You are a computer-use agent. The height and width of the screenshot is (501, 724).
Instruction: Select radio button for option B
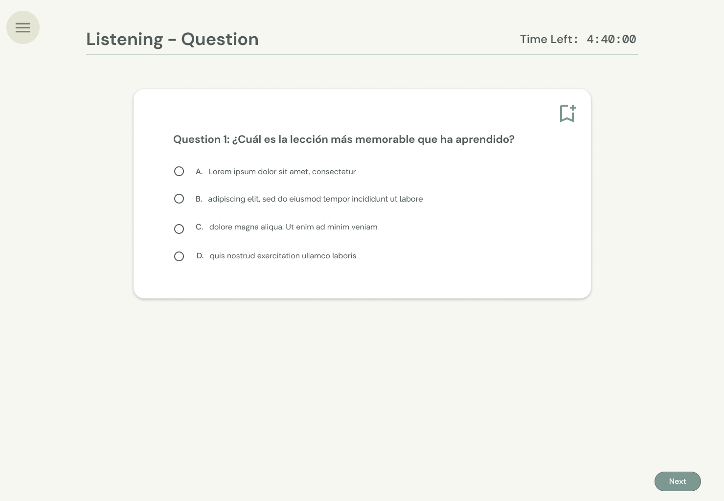pos(179,199)
